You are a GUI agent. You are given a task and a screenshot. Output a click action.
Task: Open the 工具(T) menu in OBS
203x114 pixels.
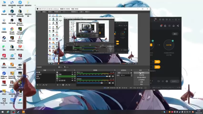[81, 12]
